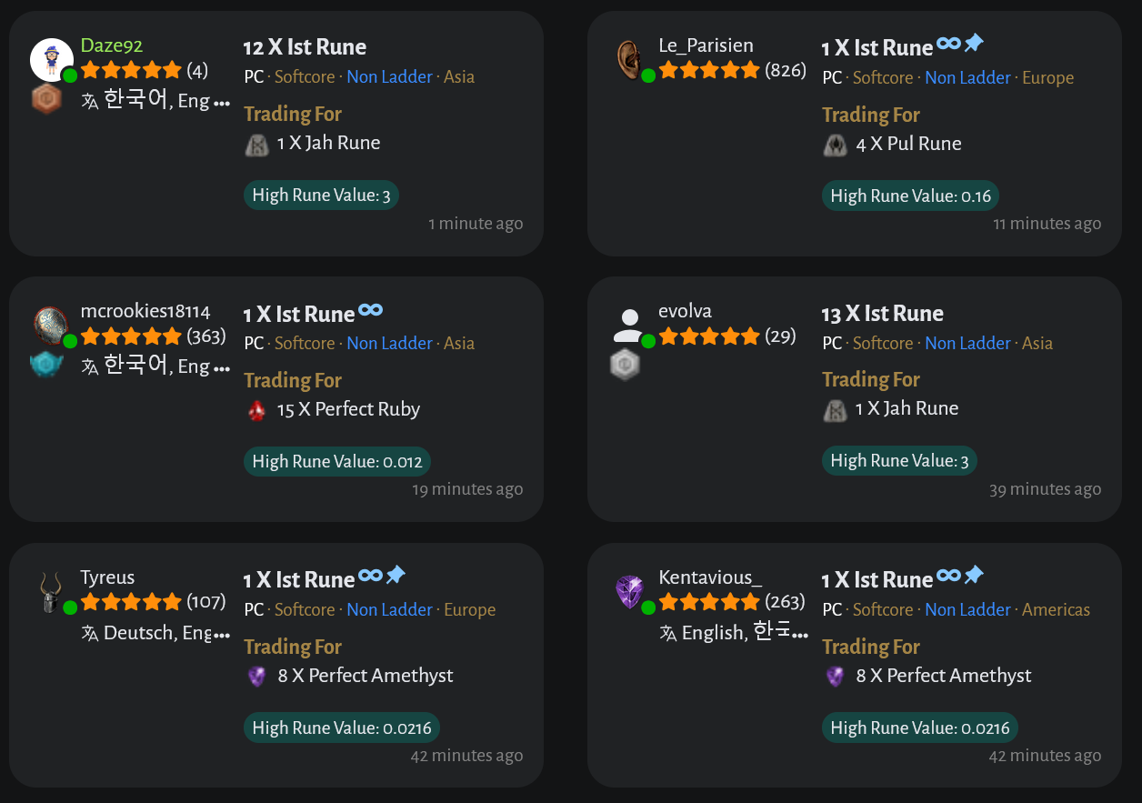Click the Jah Rune icon in Daze92's listing
1142x803 pixels.
coord(257,144)
